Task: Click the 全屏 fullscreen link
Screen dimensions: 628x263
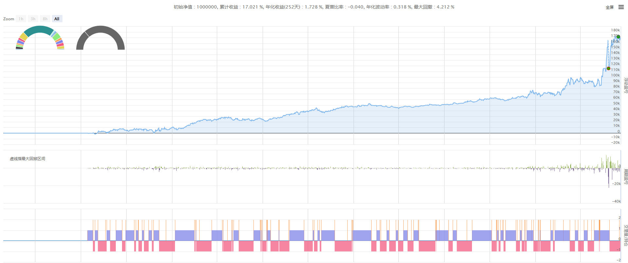Action: coord(609,8)
